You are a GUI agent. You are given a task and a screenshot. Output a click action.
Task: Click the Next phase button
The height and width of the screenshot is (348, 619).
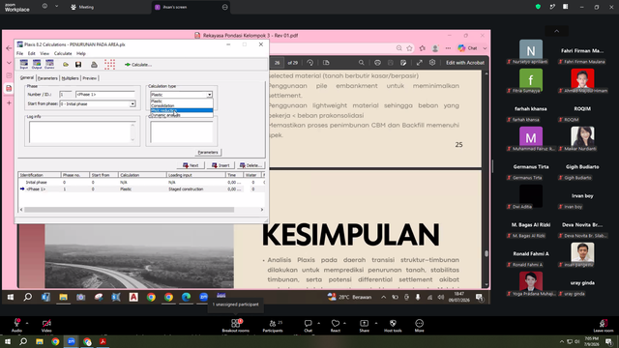click(x=191, y=165)
